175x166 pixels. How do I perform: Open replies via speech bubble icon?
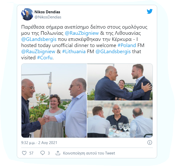click(43, 153)
